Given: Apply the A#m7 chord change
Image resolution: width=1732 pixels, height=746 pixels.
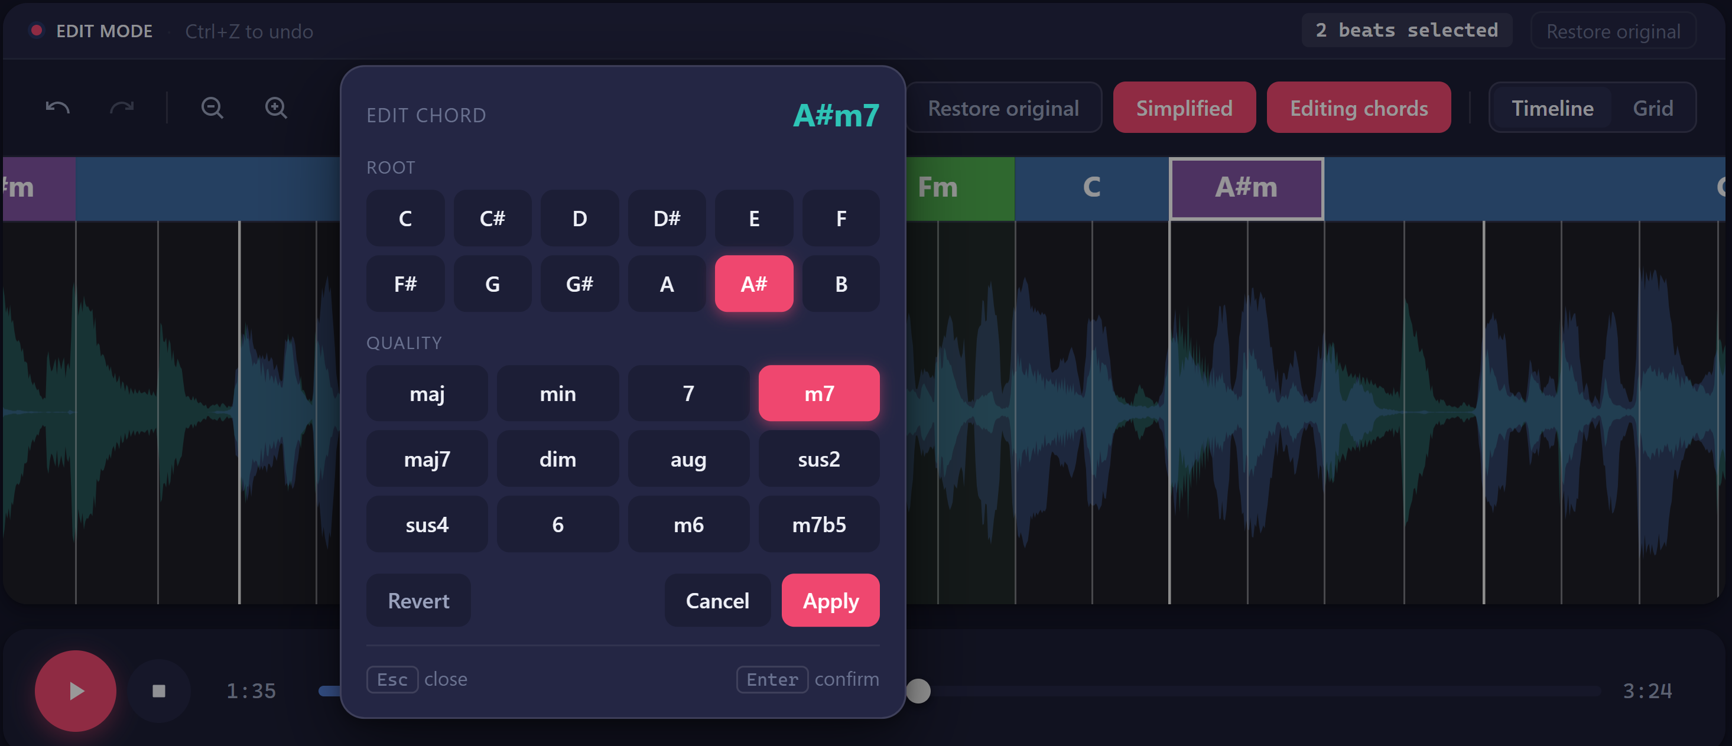Looking at the screenshot, I should pos(830,600).
